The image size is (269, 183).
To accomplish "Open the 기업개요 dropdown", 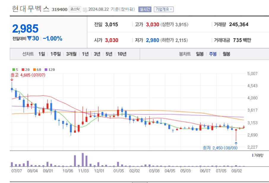I will pos(163,9).
